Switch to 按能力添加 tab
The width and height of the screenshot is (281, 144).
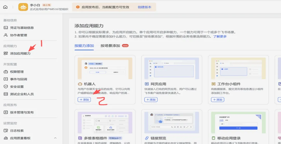pos(84,46)
